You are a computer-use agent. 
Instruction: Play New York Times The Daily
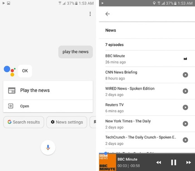(185, 123)
